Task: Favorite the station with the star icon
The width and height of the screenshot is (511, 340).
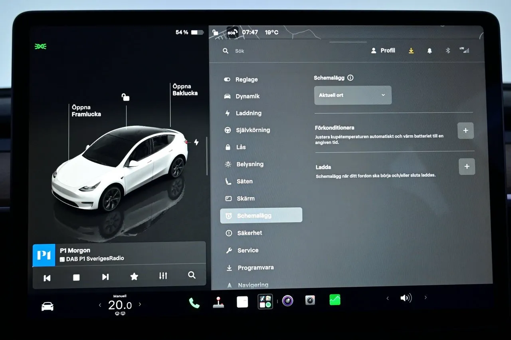Action: pyautogui.click(x=134, y=276)
